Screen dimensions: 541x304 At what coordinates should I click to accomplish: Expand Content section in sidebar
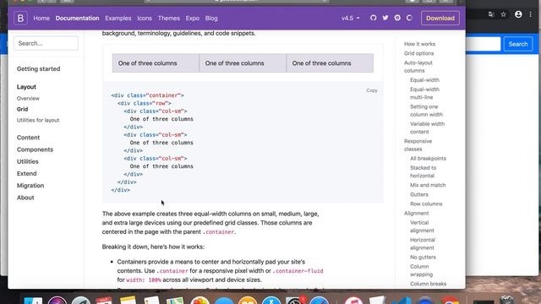(28, 138)
